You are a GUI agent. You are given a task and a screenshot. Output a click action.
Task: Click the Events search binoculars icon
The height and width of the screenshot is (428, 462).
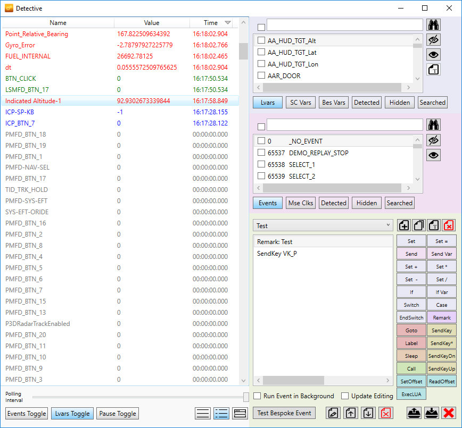tap(433, 125)
